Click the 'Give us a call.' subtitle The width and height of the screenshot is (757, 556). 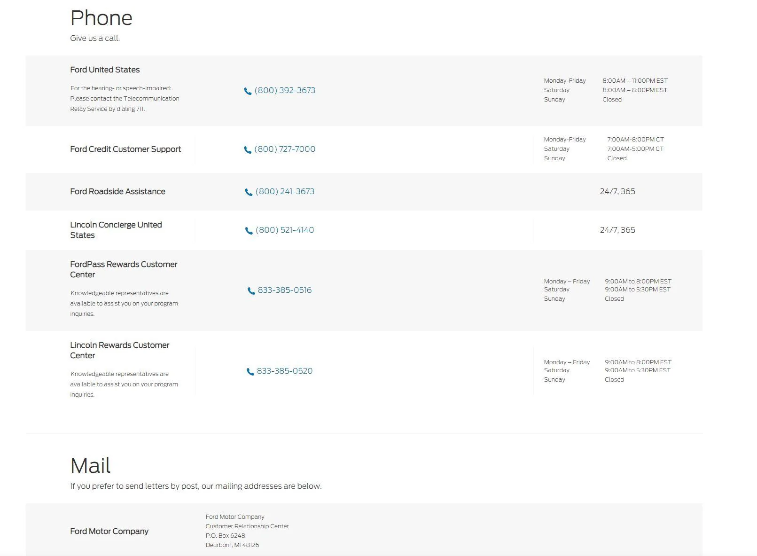pos(95,39)
